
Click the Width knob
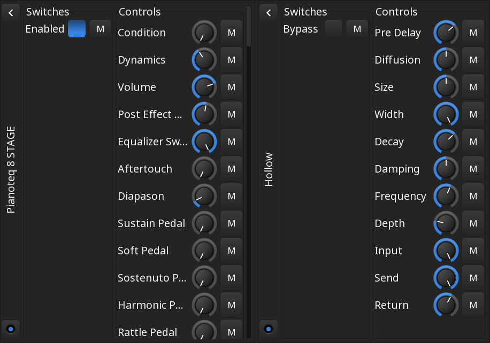click(446, 114)
